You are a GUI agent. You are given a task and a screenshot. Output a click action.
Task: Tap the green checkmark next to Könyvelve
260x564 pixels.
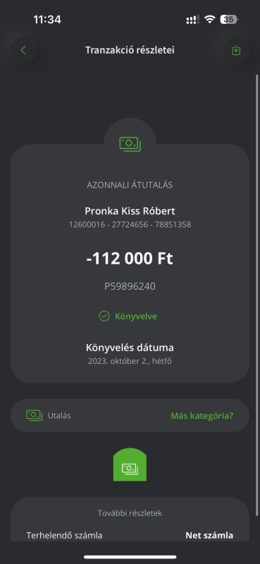pyautogui.click(x=104, y=316)
